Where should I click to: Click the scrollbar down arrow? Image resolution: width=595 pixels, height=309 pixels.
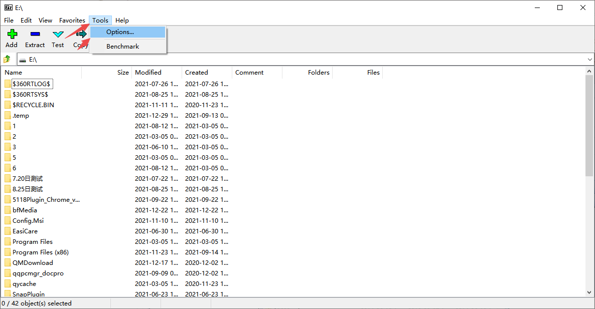589,293
